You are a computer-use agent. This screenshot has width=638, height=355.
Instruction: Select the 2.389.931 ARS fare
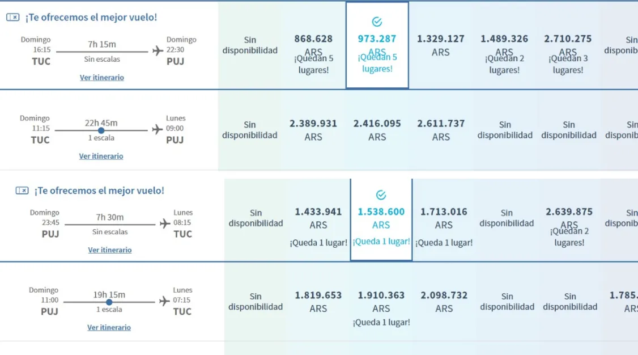point(314,130)
